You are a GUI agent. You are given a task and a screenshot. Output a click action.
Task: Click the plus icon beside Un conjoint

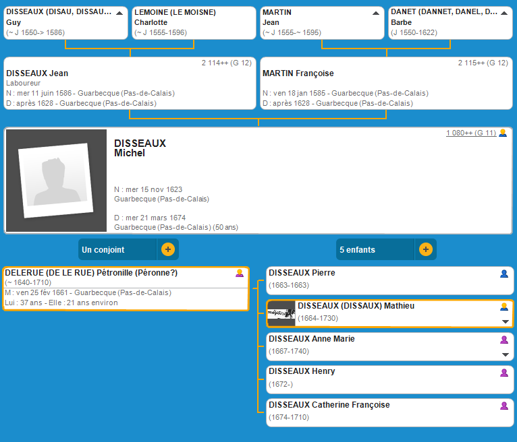pos(168,249)
